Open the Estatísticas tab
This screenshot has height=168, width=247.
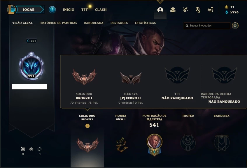[x=145, y=23]
